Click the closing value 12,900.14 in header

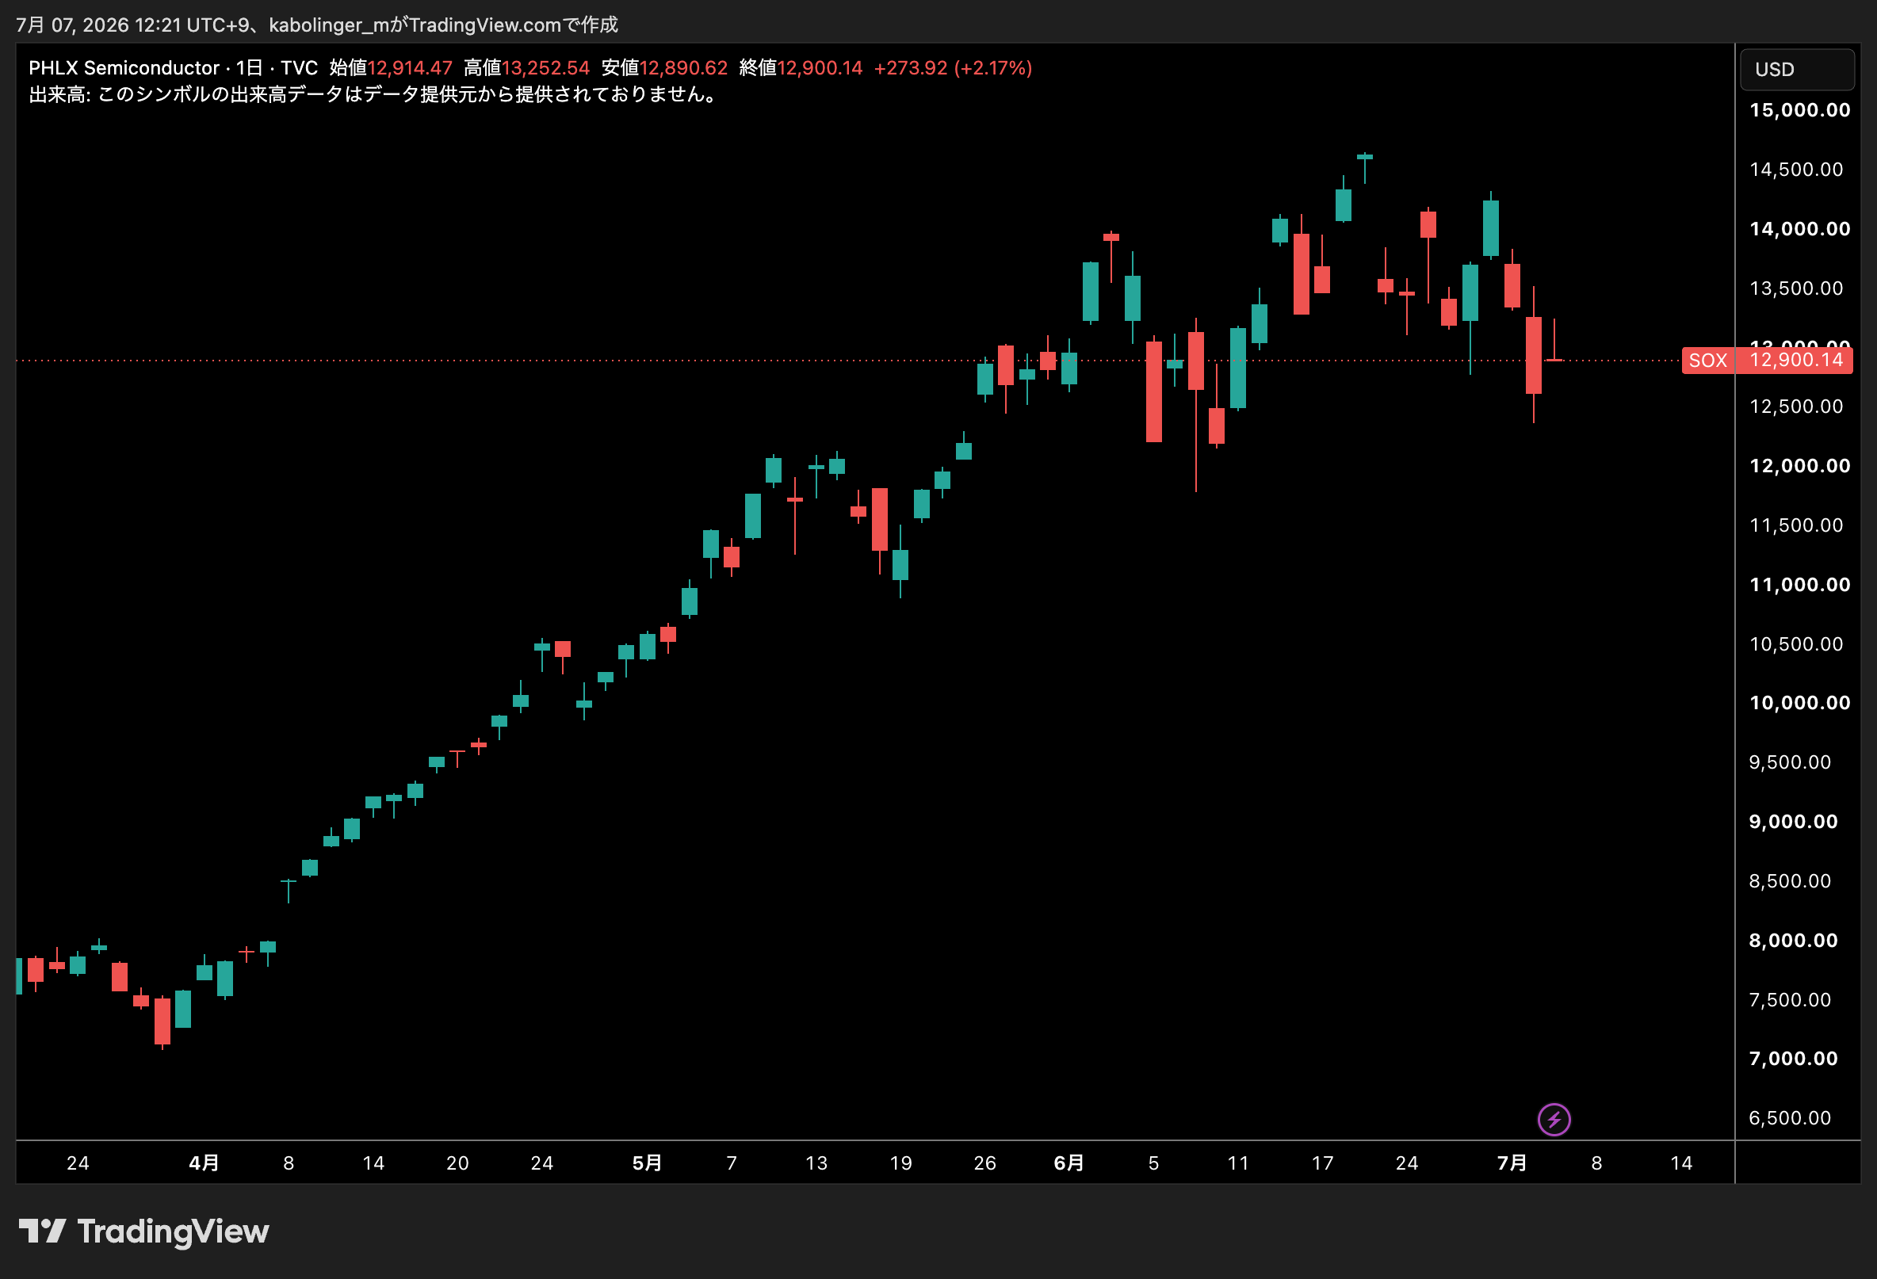point(820,68)
